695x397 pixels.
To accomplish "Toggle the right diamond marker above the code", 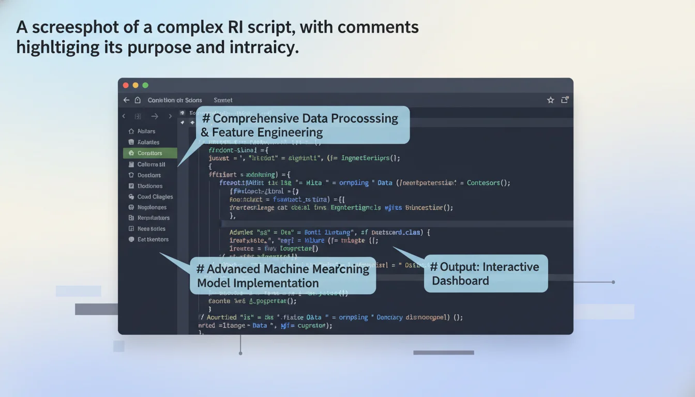I will pos(192,123).
